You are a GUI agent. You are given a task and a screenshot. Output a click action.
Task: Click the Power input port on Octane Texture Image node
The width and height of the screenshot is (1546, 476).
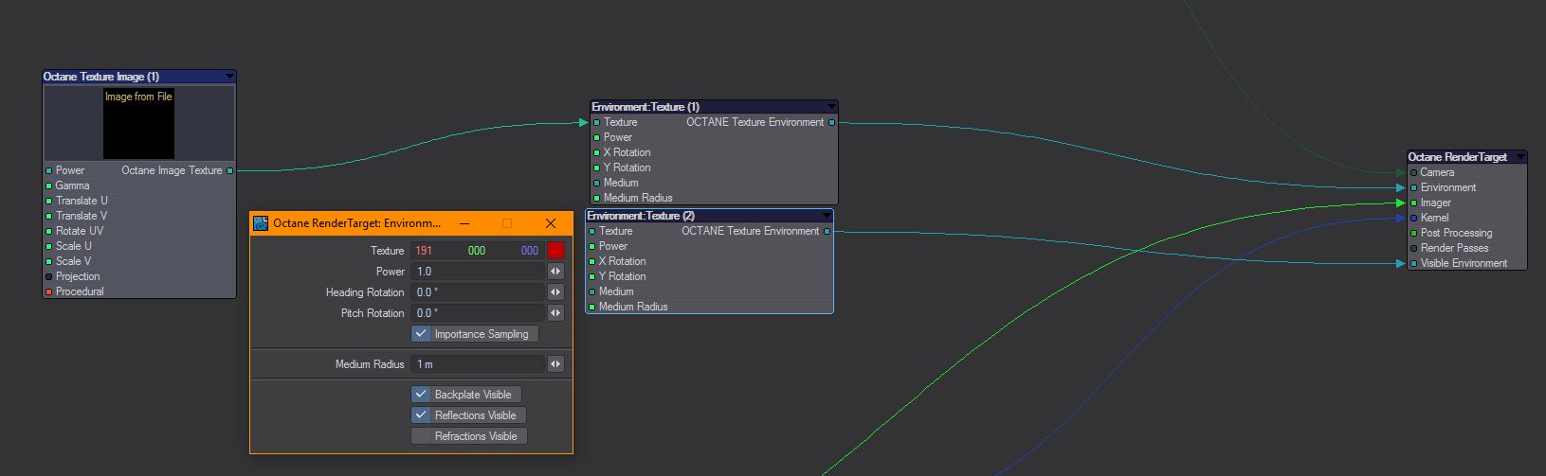[49, 171]
